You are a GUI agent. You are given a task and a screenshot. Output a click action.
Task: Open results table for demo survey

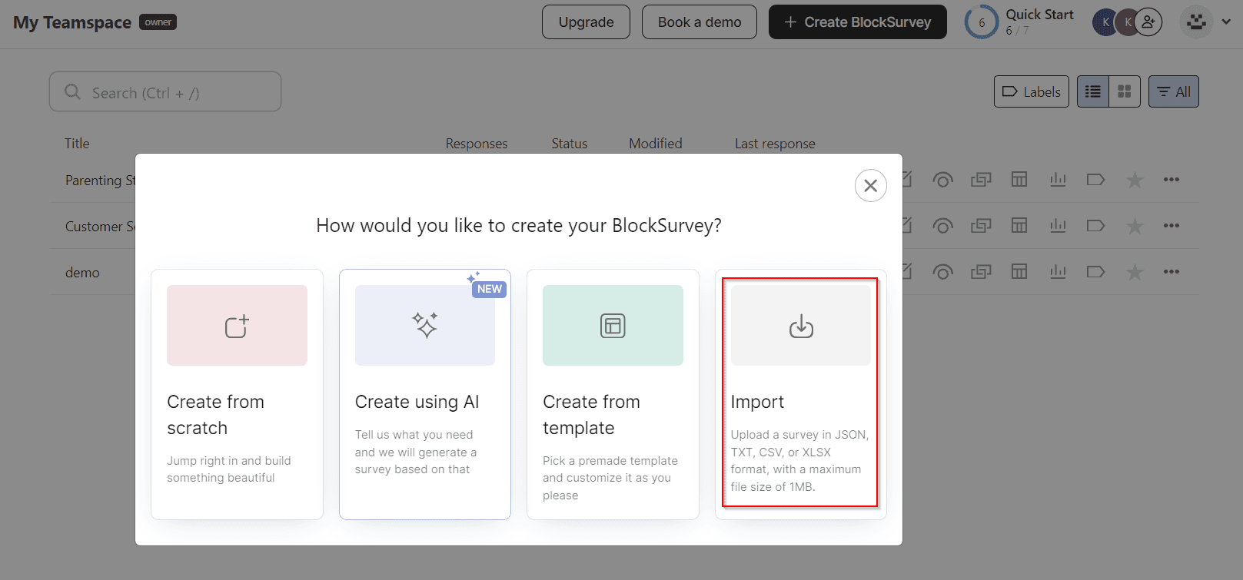coord(1019,272)
